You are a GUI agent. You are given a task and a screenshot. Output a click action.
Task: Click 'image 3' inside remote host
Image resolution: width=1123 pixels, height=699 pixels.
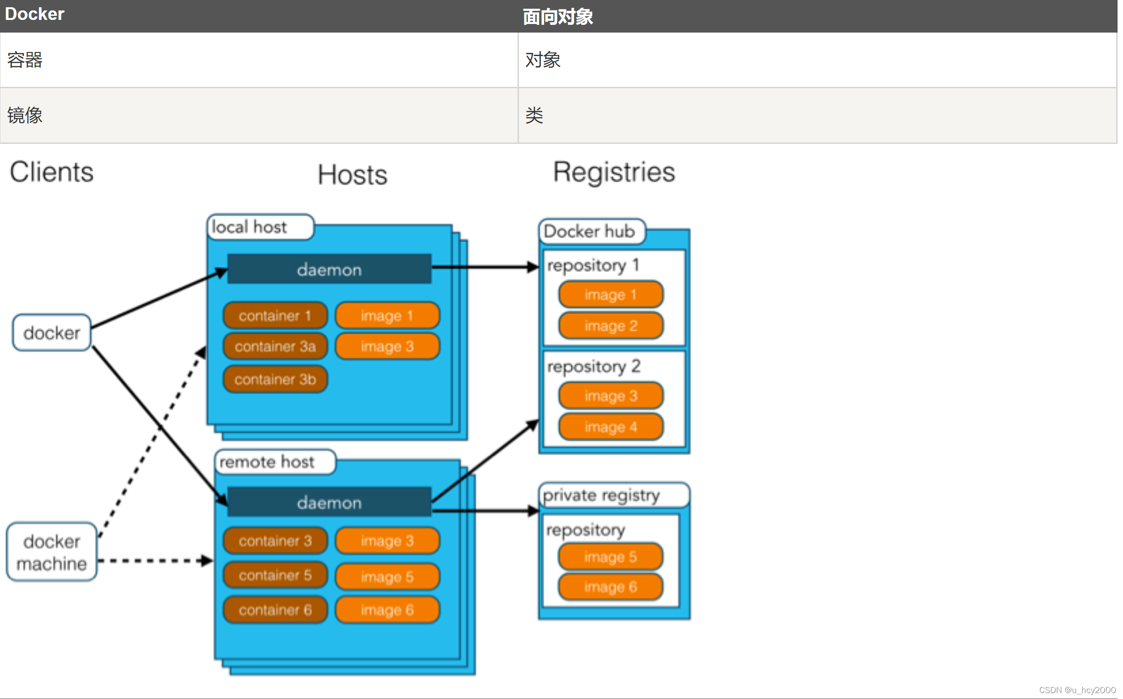pos(387,541)
